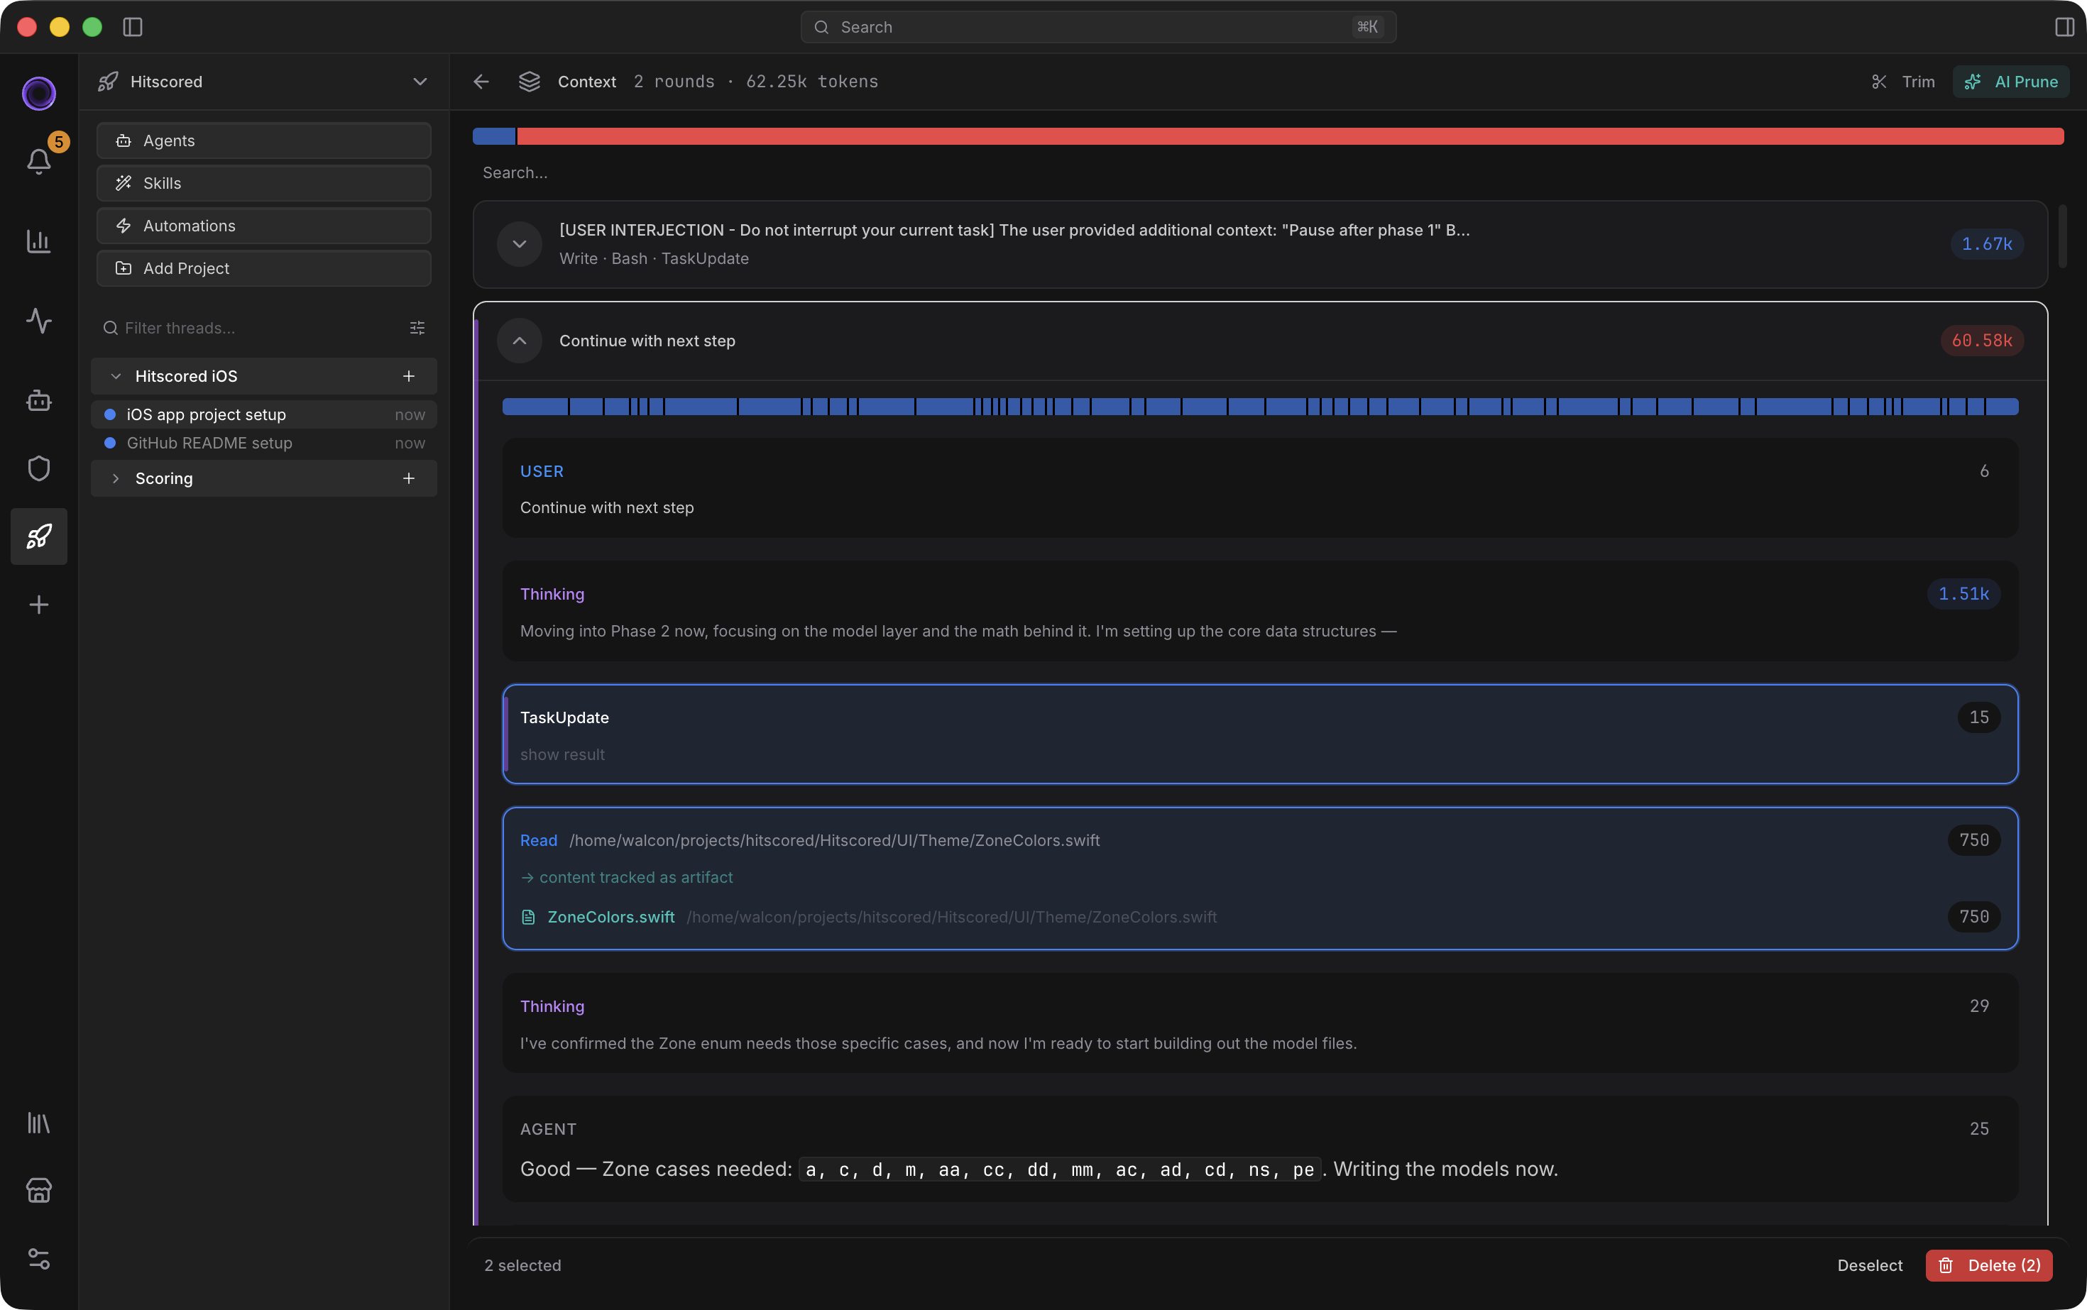Click the plus icon in left rail
This screenshot has height=1310, width=2087.
[x=39, y=604]
